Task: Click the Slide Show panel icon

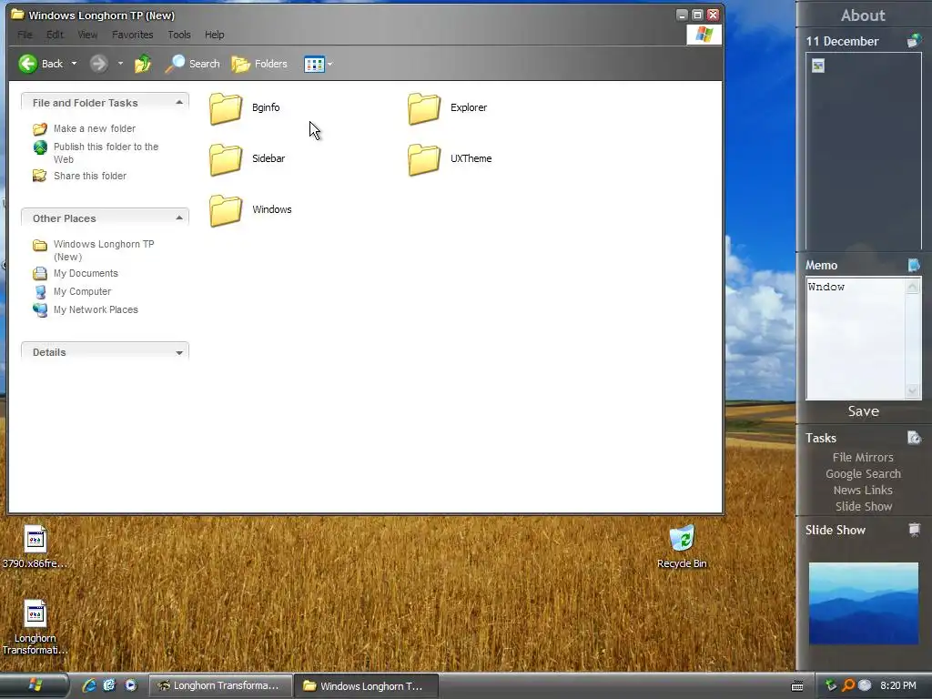Action: (x=914, y=530)
